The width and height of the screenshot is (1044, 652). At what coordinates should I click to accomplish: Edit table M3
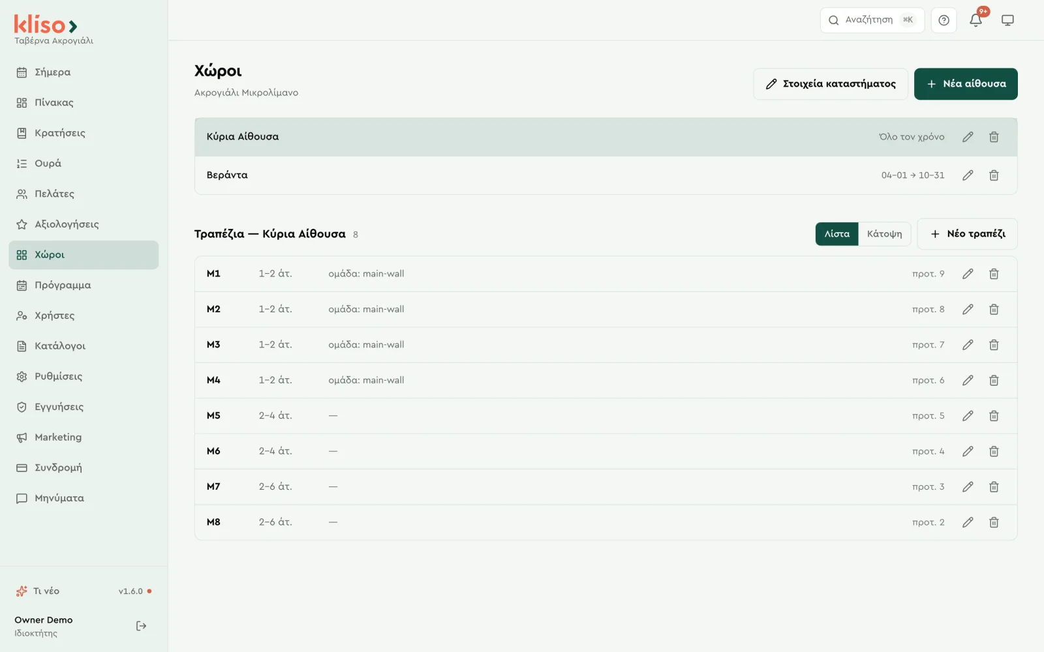click(968, 345)
